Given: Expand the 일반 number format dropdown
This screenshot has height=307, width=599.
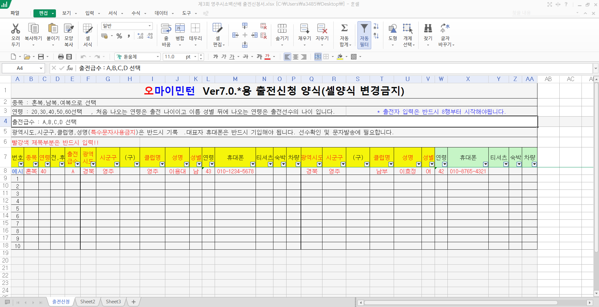Looking at the screenshot, I should [x=150, y=26].
